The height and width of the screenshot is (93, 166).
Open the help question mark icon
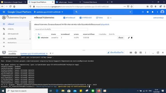click(x=148, y=12)
